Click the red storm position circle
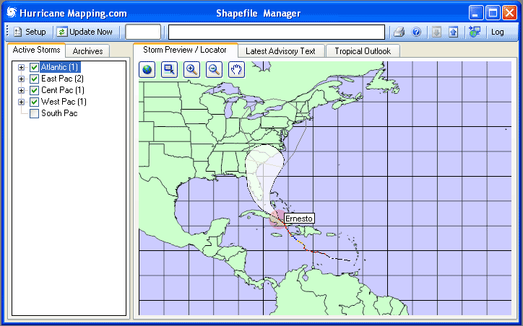The height and width of the screenshot is (326, 523). click(x=278, y=219)
